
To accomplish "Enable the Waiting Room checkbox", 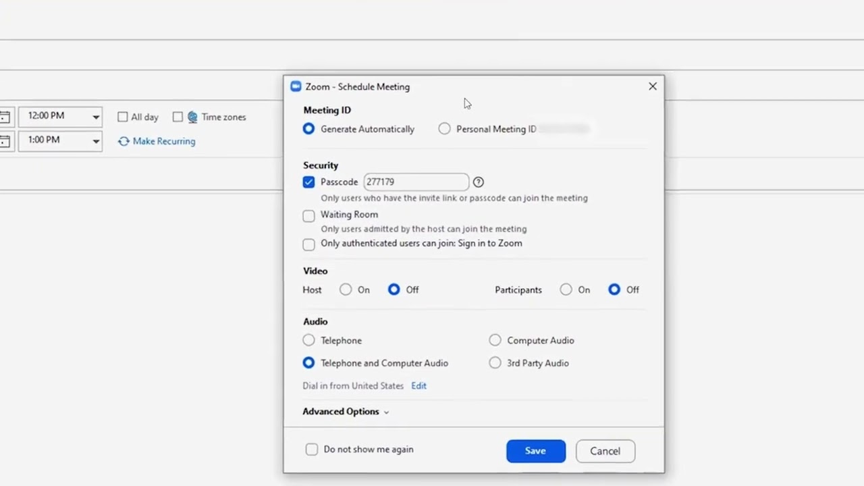I will click(308, 216).
